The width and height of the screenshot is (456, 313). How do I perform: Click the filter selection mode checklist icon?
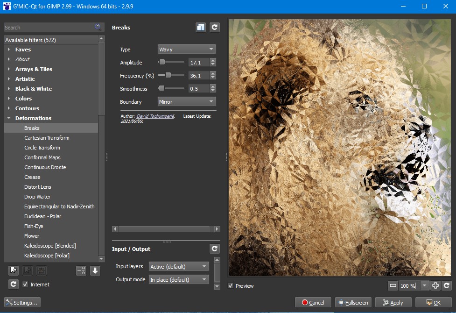click(x=81, y=270)
